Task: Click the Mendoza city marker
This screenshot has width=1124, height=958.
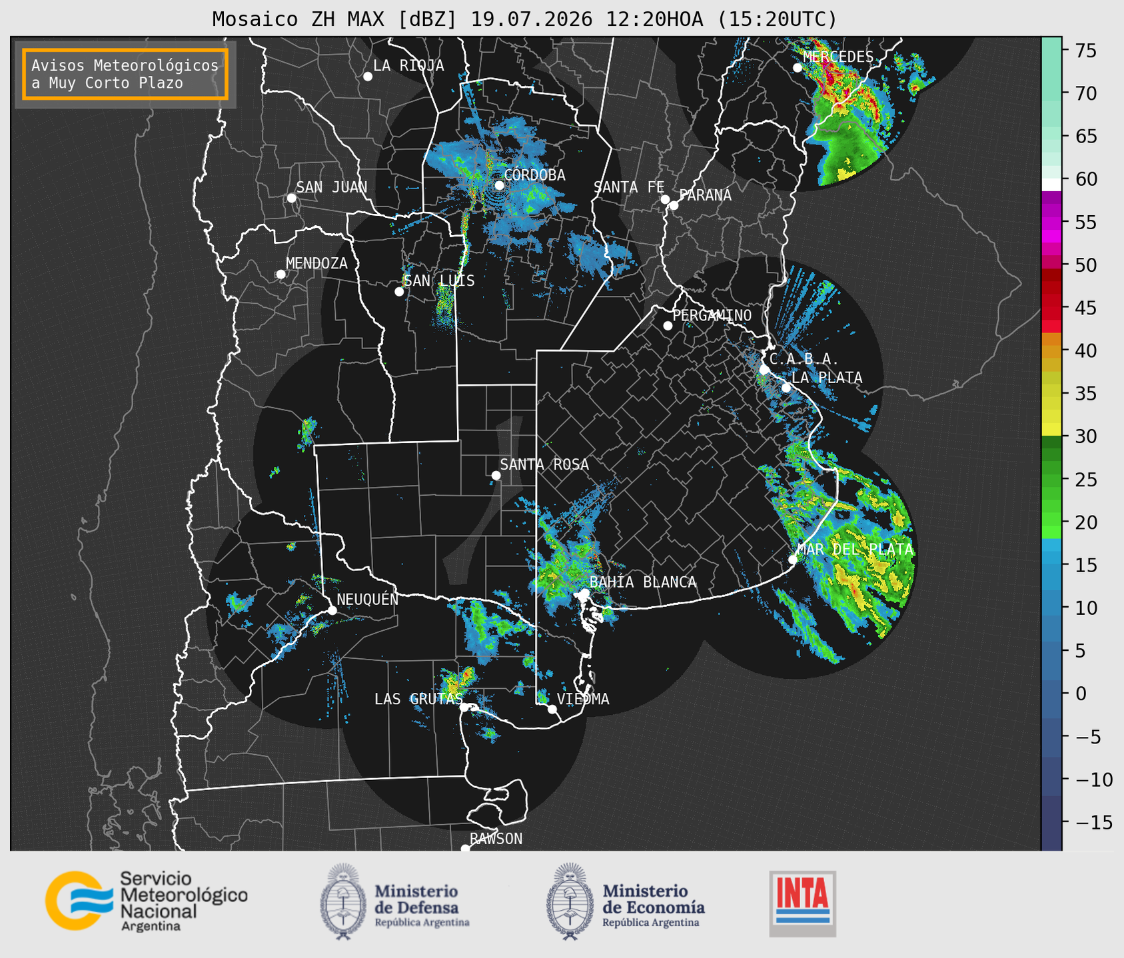Action: point(281,274)
